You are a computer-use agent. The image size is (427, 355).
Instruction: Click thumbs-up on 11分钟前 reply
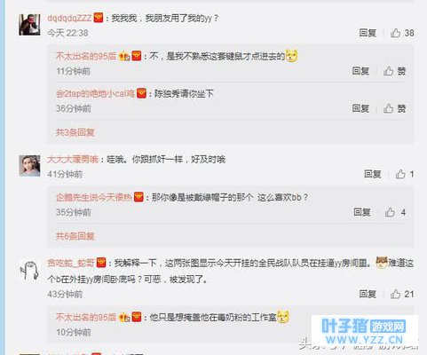pyautogui.click(x=394, y=71)
